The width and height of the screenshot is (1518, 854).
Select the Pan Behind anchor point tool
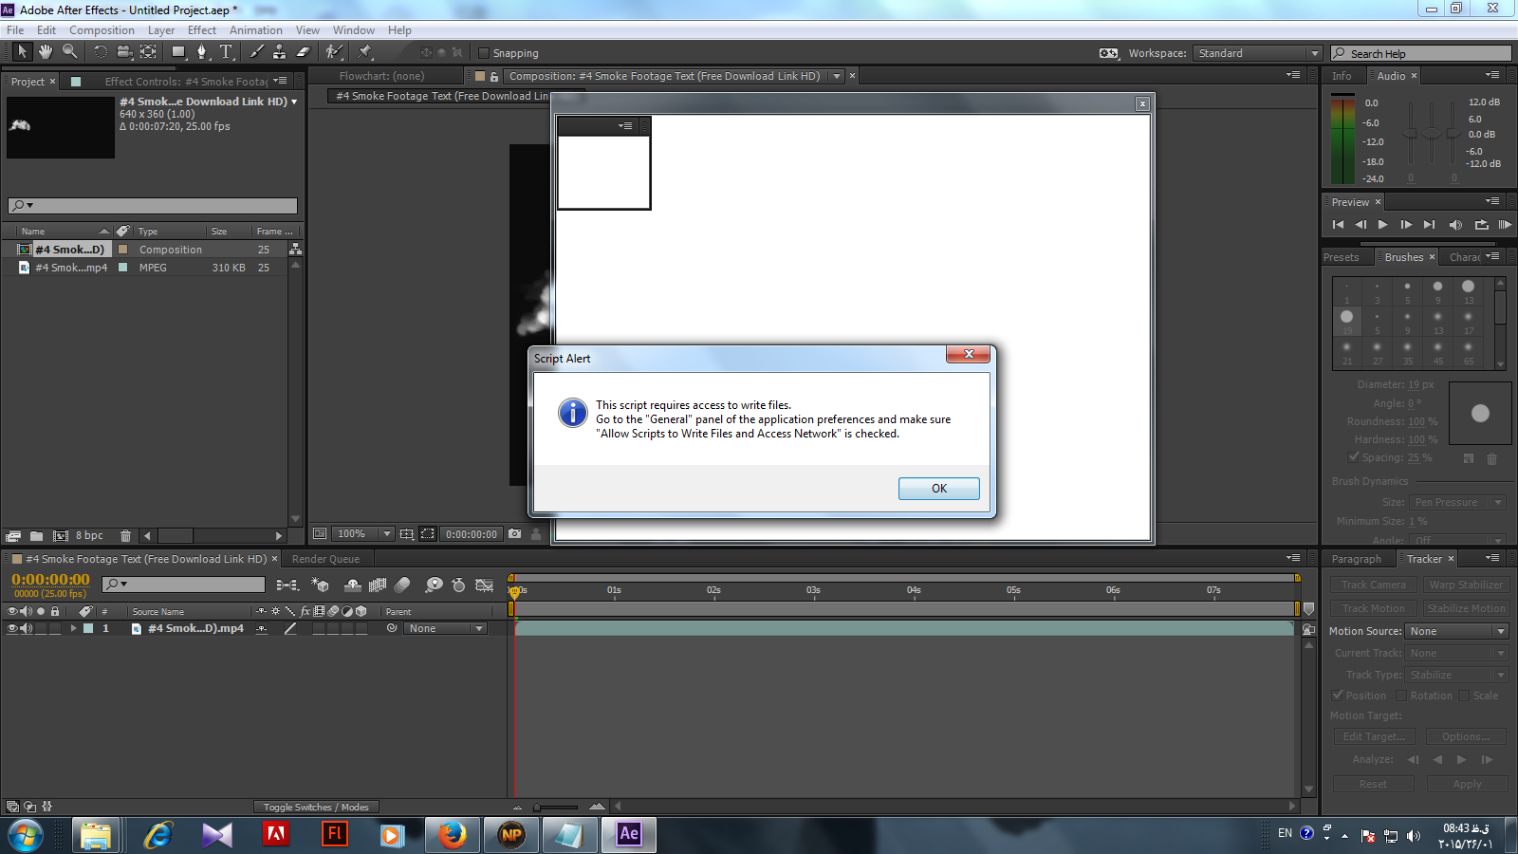(x=148, y=52)
